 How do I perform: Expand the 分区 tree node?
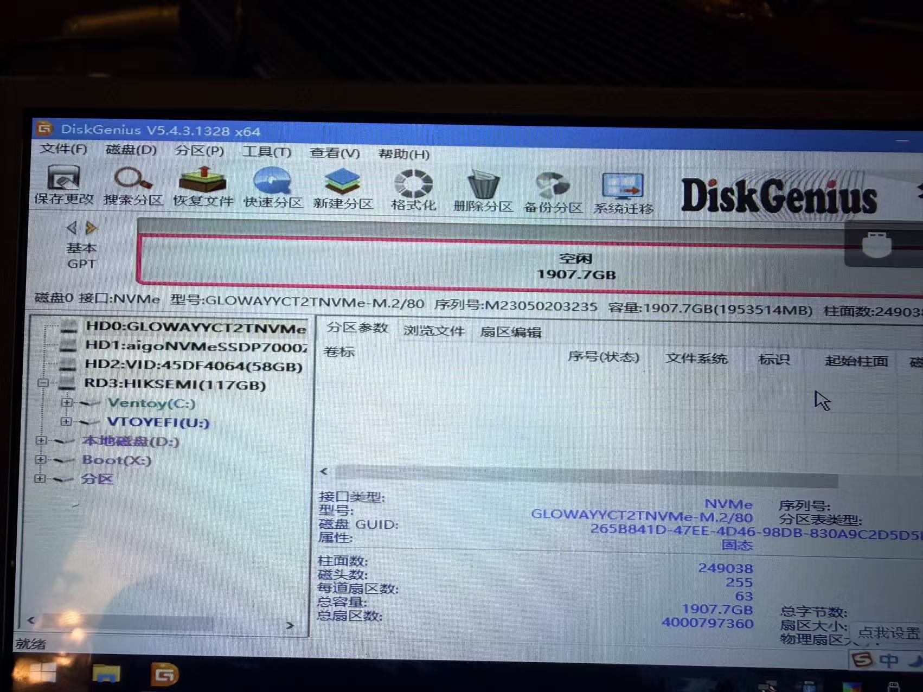tap(40, 478)
